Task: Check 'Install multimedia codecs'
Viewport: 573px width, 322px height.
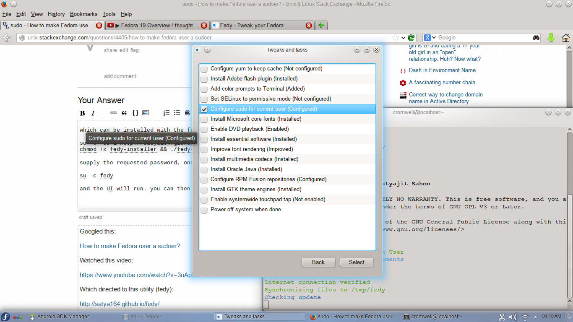Action: [204, 159]
